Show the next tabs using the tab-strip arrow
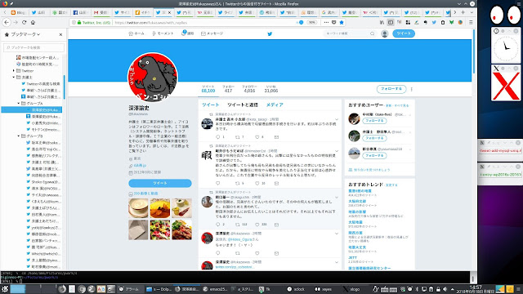 454,12
